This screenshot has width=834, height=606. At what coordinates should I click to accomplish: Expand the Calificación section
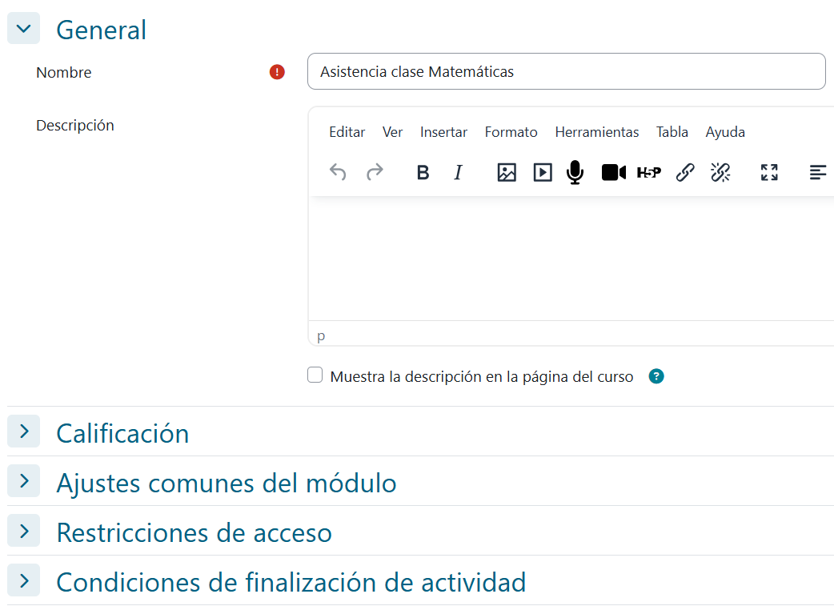pos(23,431)
